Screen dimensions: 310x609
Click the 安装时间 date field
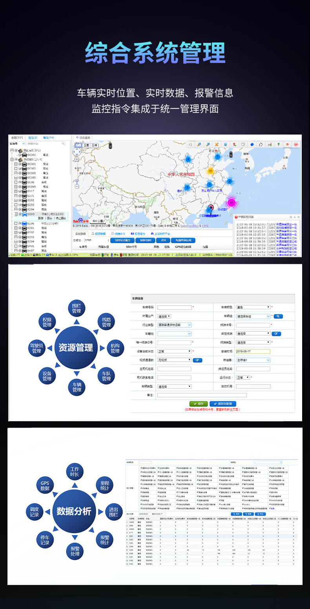tap(253, 351)
